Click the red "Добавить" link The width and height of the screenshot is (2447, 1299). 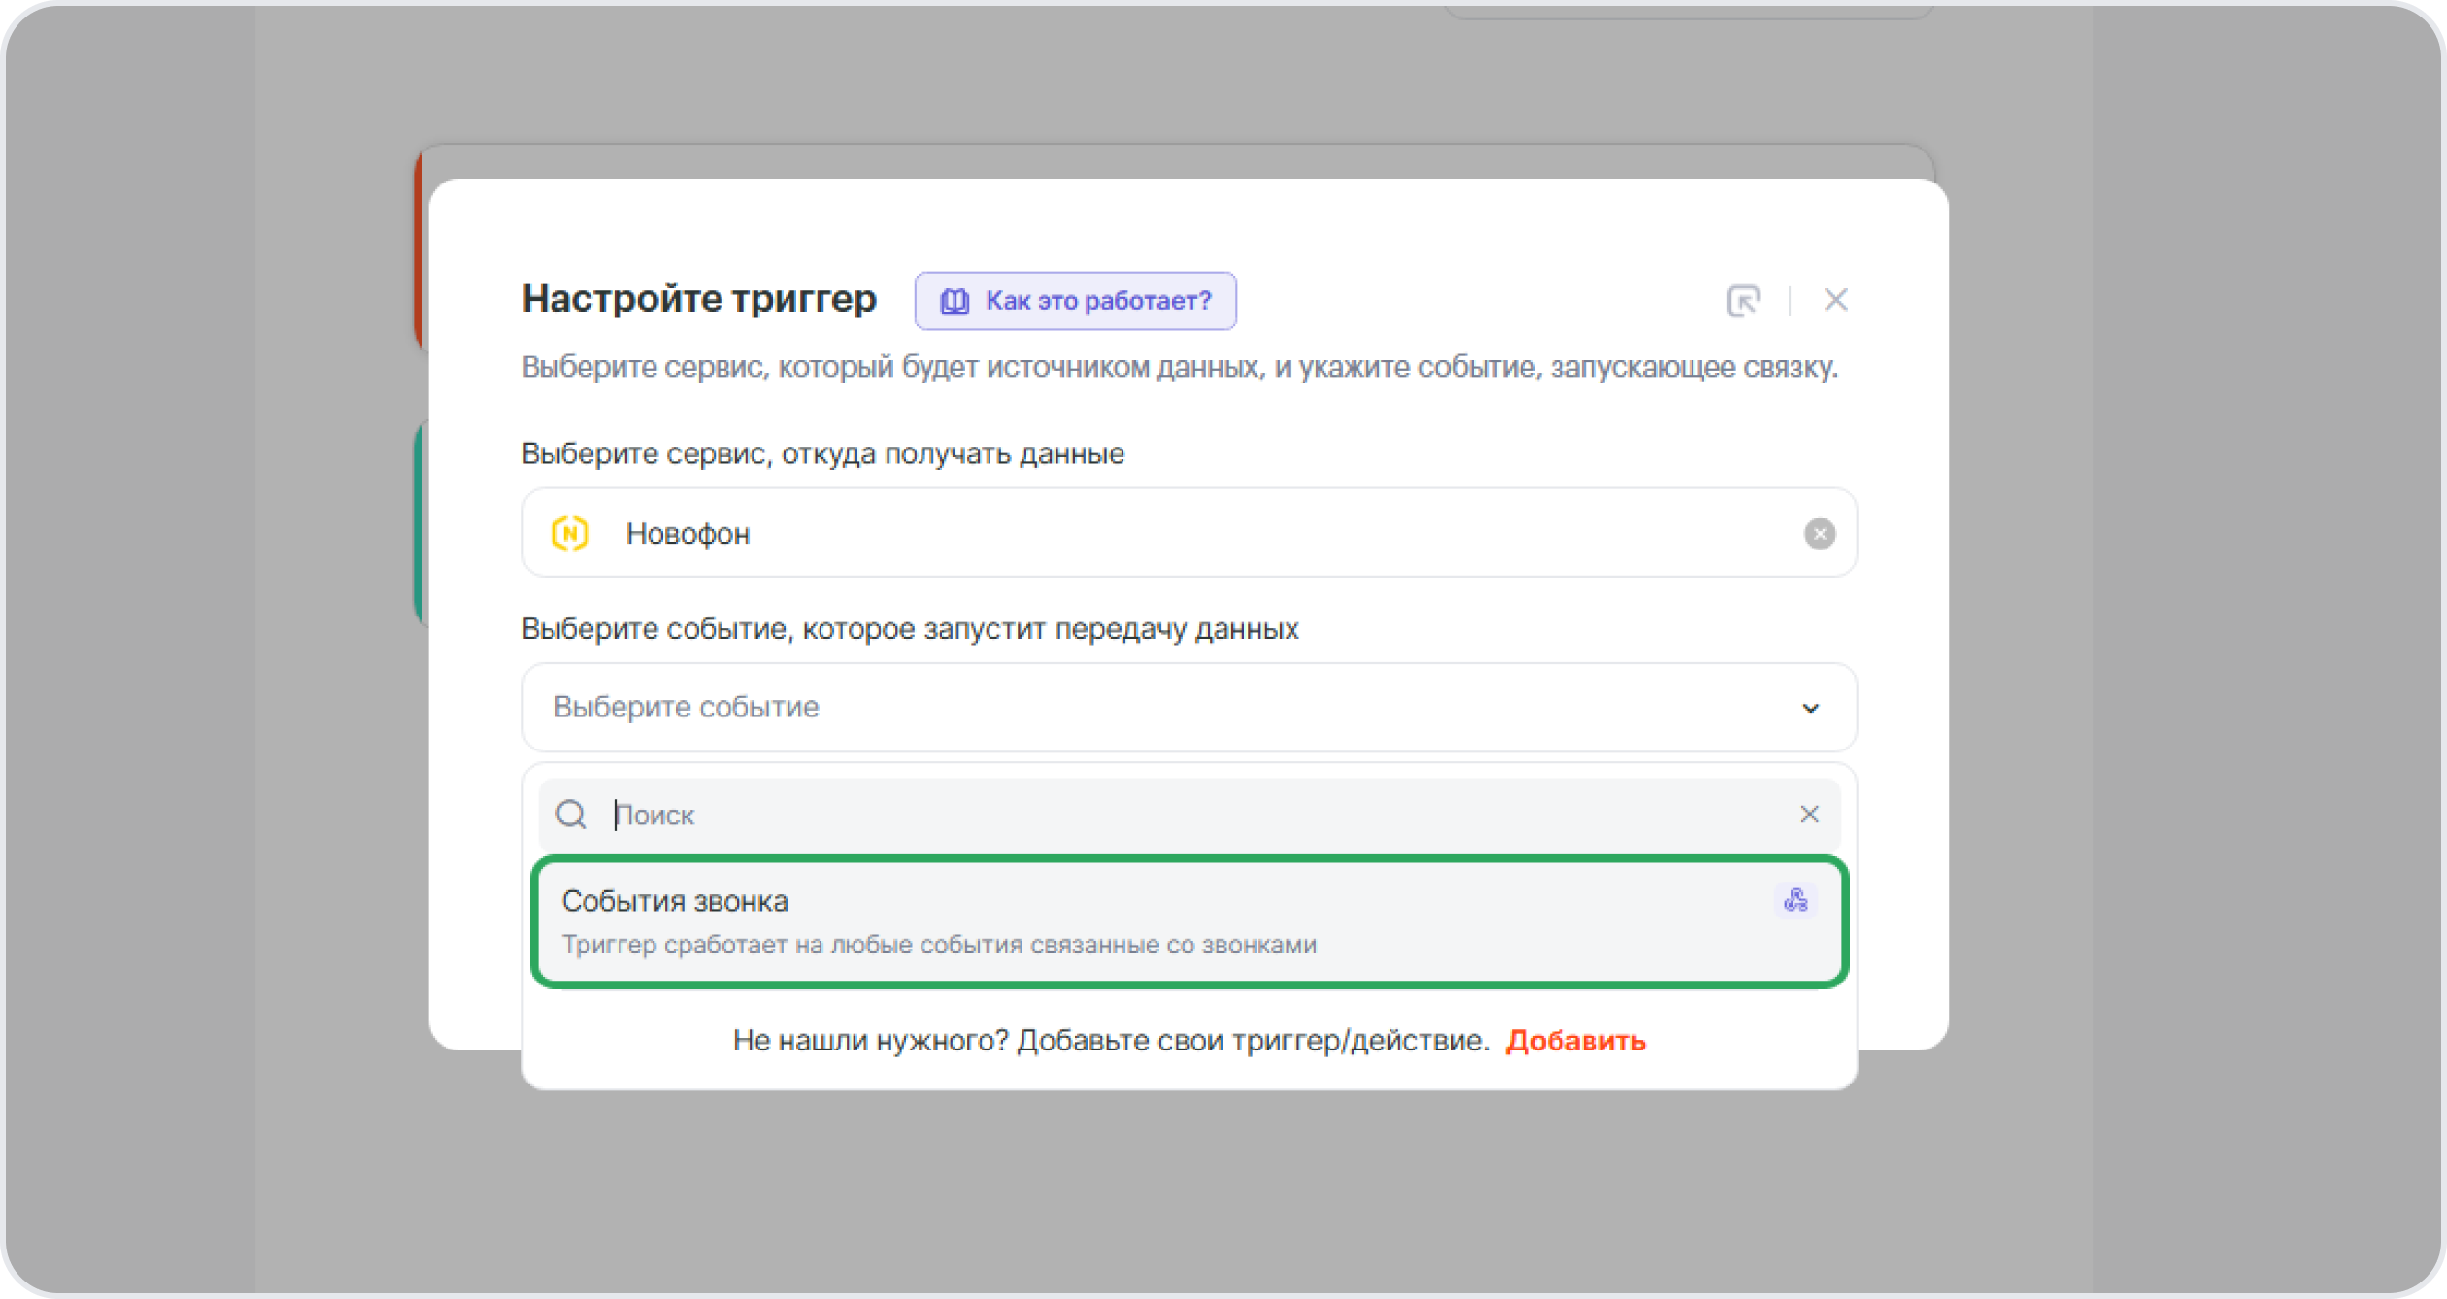(x=1575, y=1041)
